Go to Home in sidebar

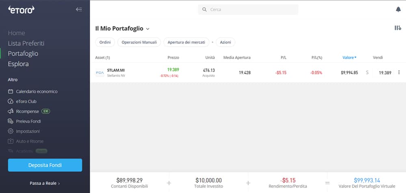17,33
